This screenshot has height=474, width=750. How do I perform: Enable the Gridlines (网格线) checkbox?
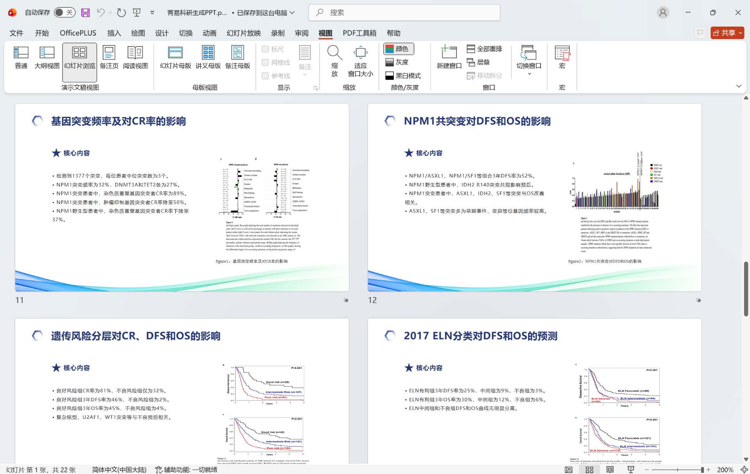coord(265,63)
